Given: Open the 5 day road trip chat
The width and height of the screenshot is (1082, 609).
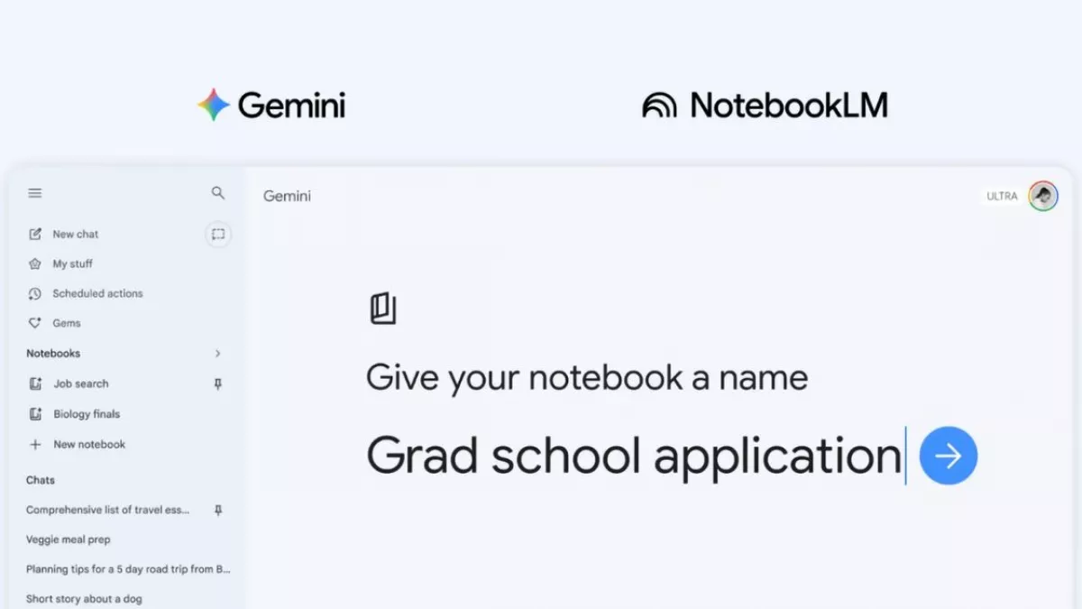Looking at the screenshot, I should coord(128,569).
